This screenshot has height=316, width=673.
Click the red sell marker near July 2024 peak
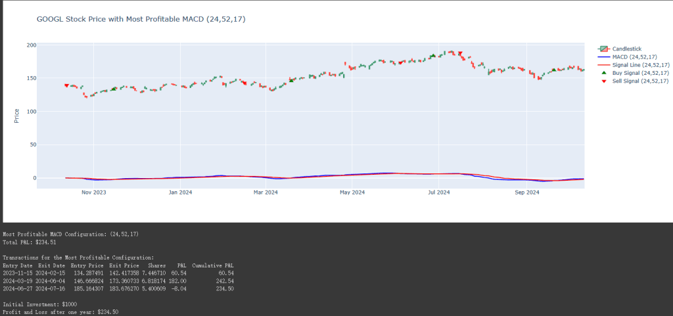pos(460,54)
